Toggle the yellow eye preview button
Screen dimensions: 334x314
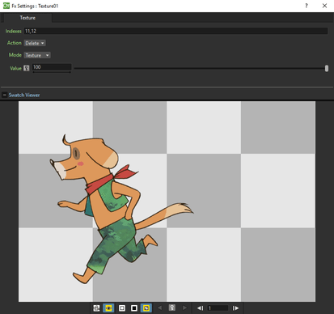point(108,308)
